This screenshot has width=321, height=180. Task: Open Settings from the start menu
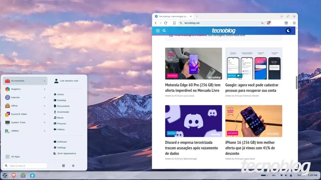click(x=60, y=148)
